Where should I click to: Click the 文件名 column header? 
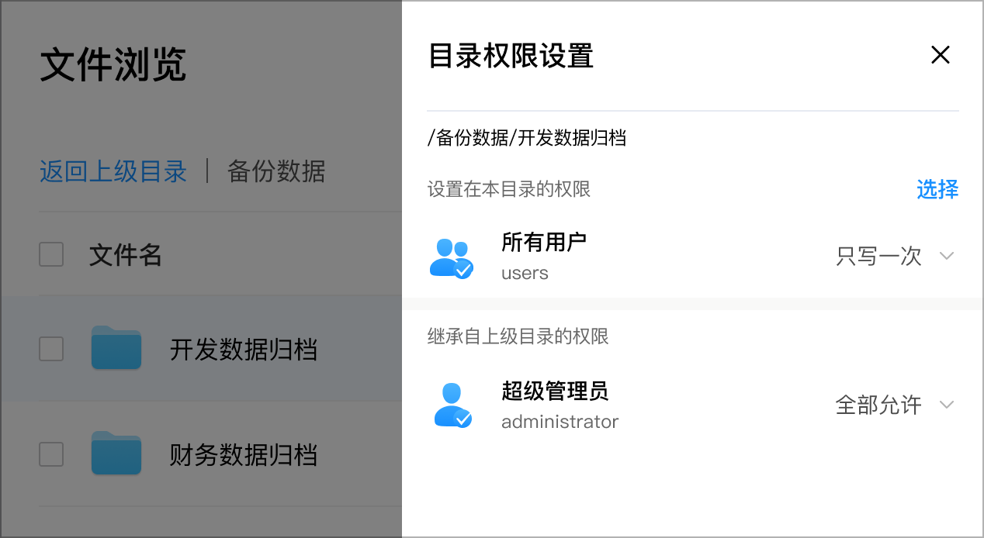126,255
